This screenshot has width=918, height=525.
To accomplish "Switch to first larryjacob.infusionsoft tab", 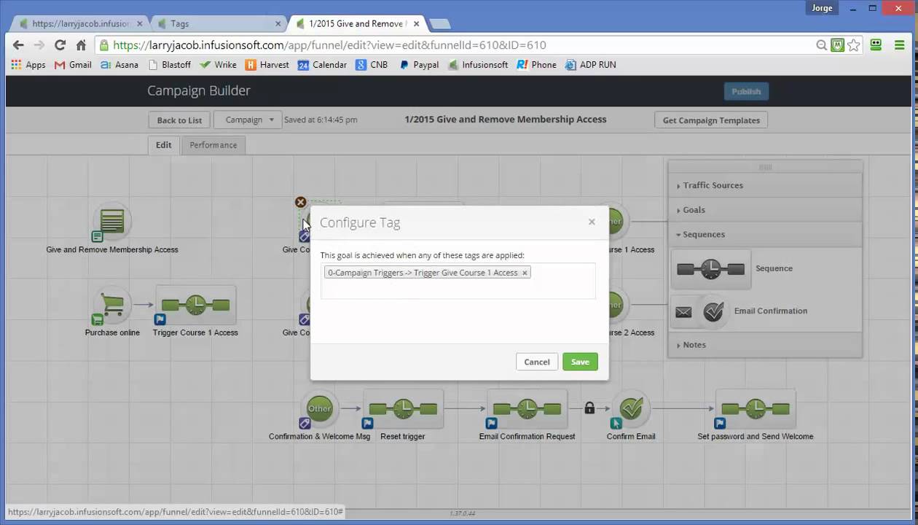I will [x=80, y=23].
